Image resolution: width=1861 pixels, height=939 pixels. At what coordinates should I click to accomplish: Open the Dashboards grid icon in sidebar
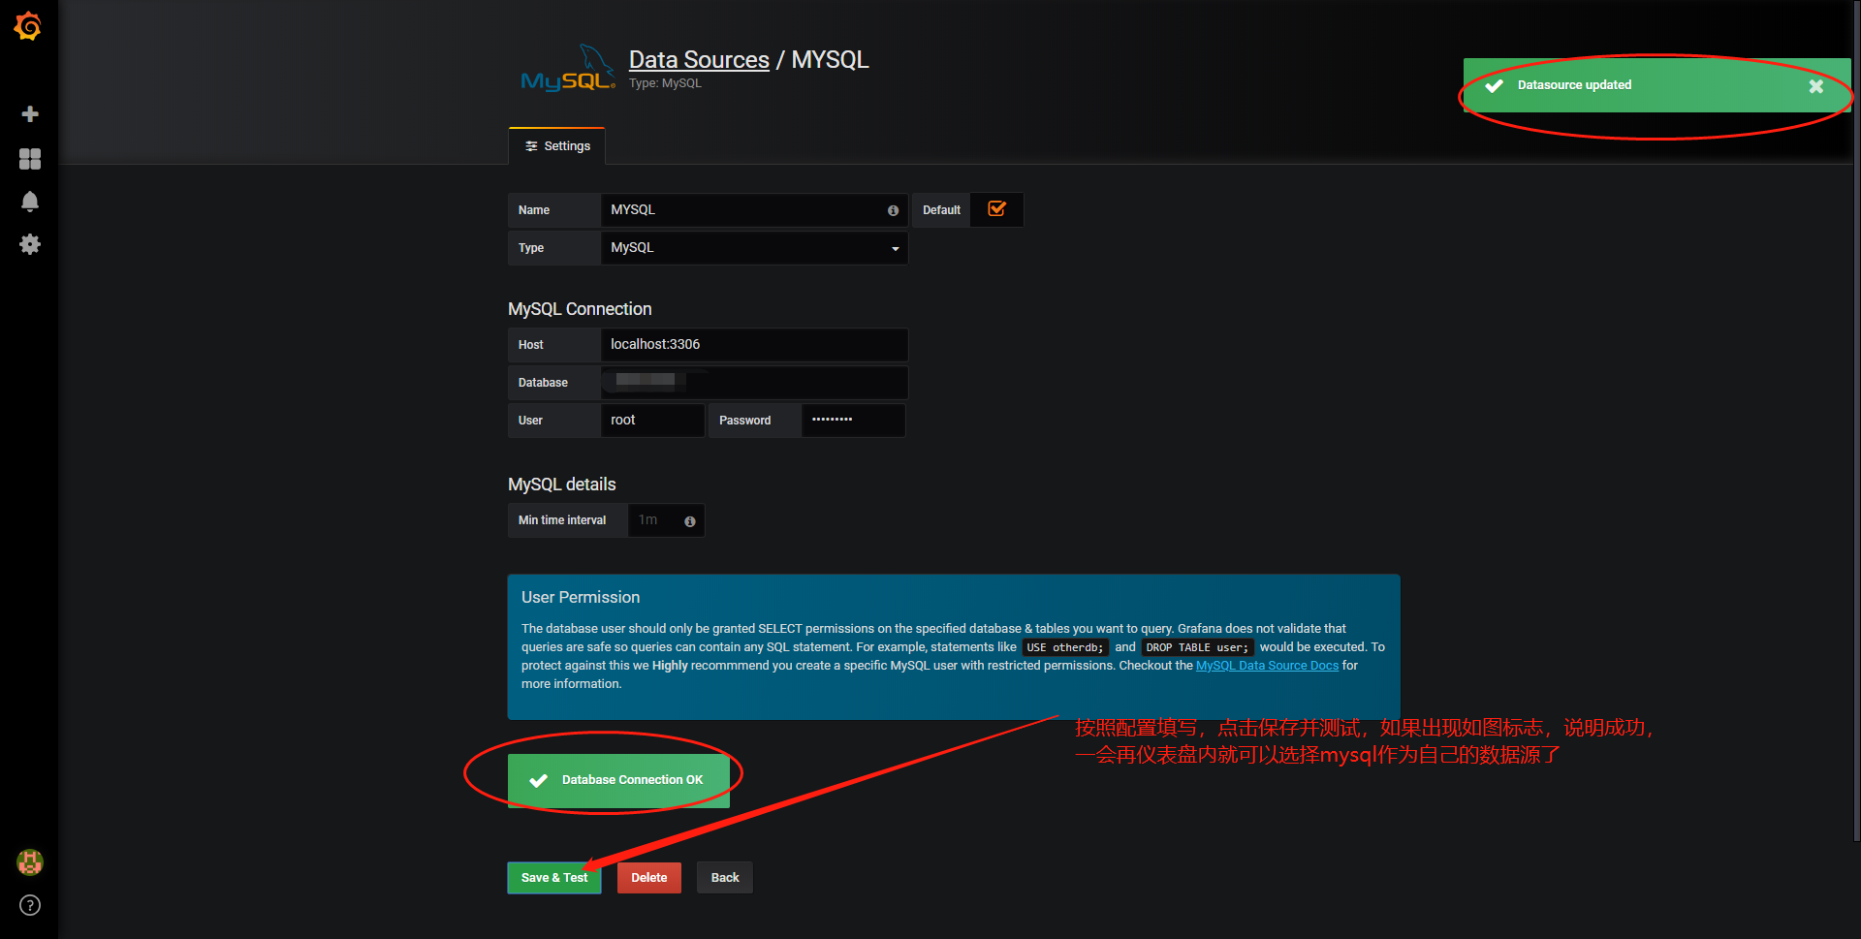tap(30, 159)
